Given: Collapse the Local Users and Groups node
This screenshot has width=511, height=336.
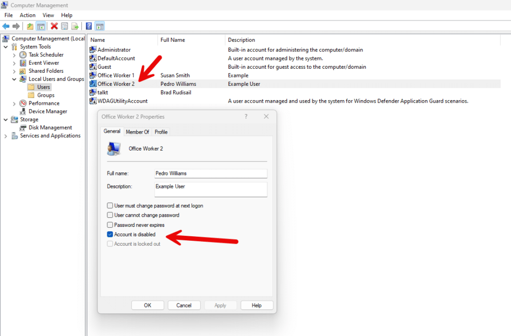Looking at the screenshot, I should [x=14, y=79].
